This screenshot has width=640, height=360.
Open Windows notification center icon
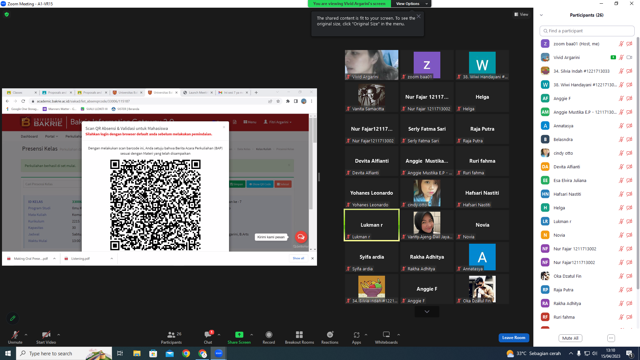[630, 353]
